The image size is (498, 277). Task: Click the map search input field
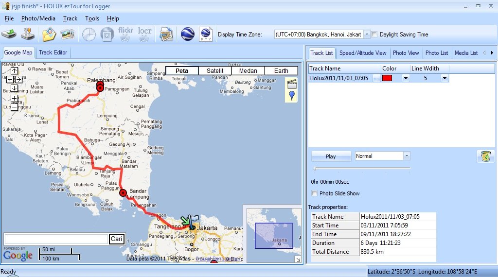(x=56, y=239)
